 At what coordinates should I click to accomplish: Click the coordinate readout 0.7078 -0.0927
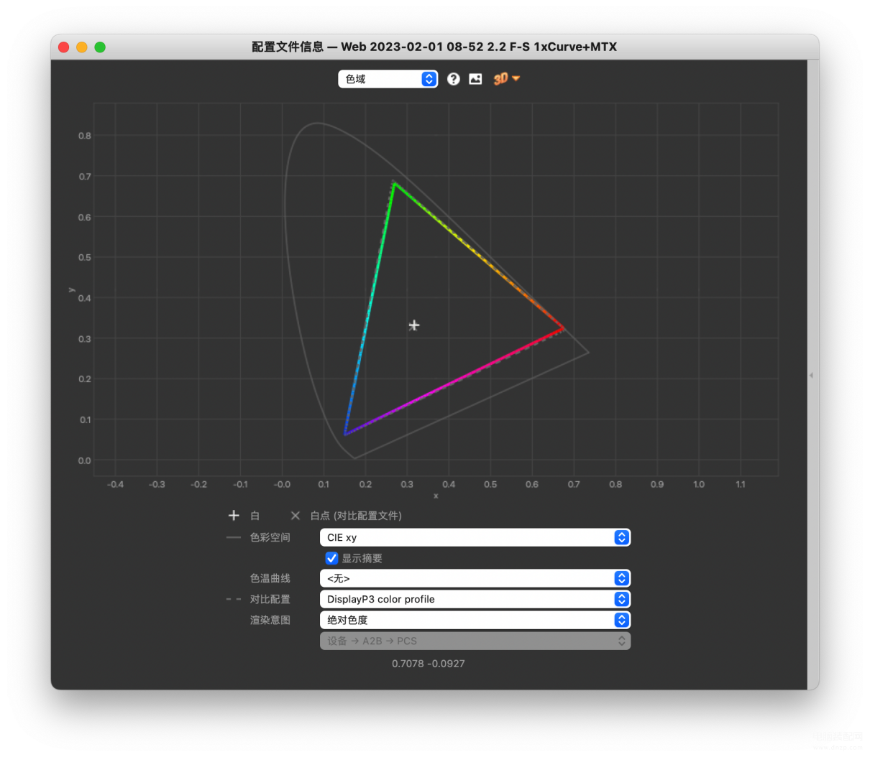(429, 664)
